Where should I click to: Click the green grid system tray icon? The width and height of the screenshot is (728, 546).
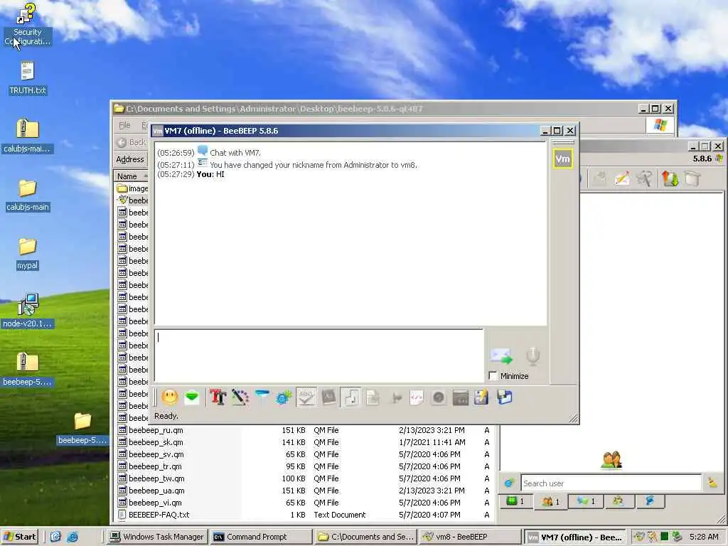click(665, 537)
